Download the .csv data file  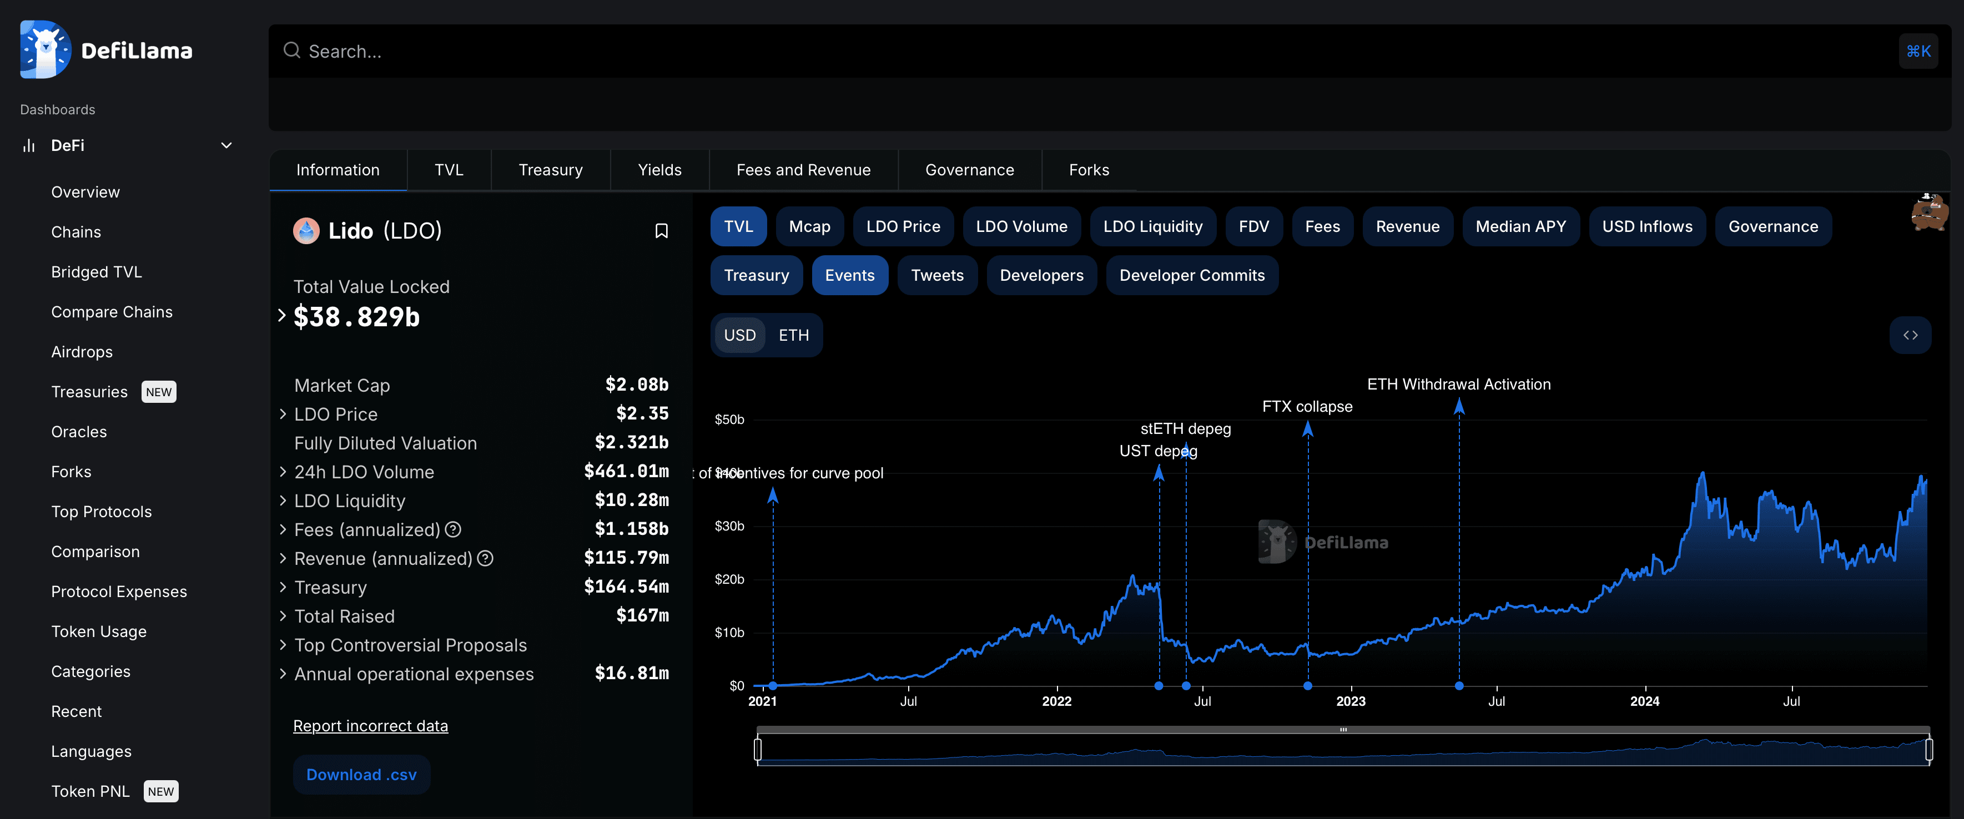(x=361, y=774)
